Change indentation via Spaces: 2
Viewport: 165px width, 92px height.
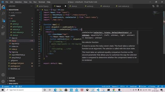[115, 86]
